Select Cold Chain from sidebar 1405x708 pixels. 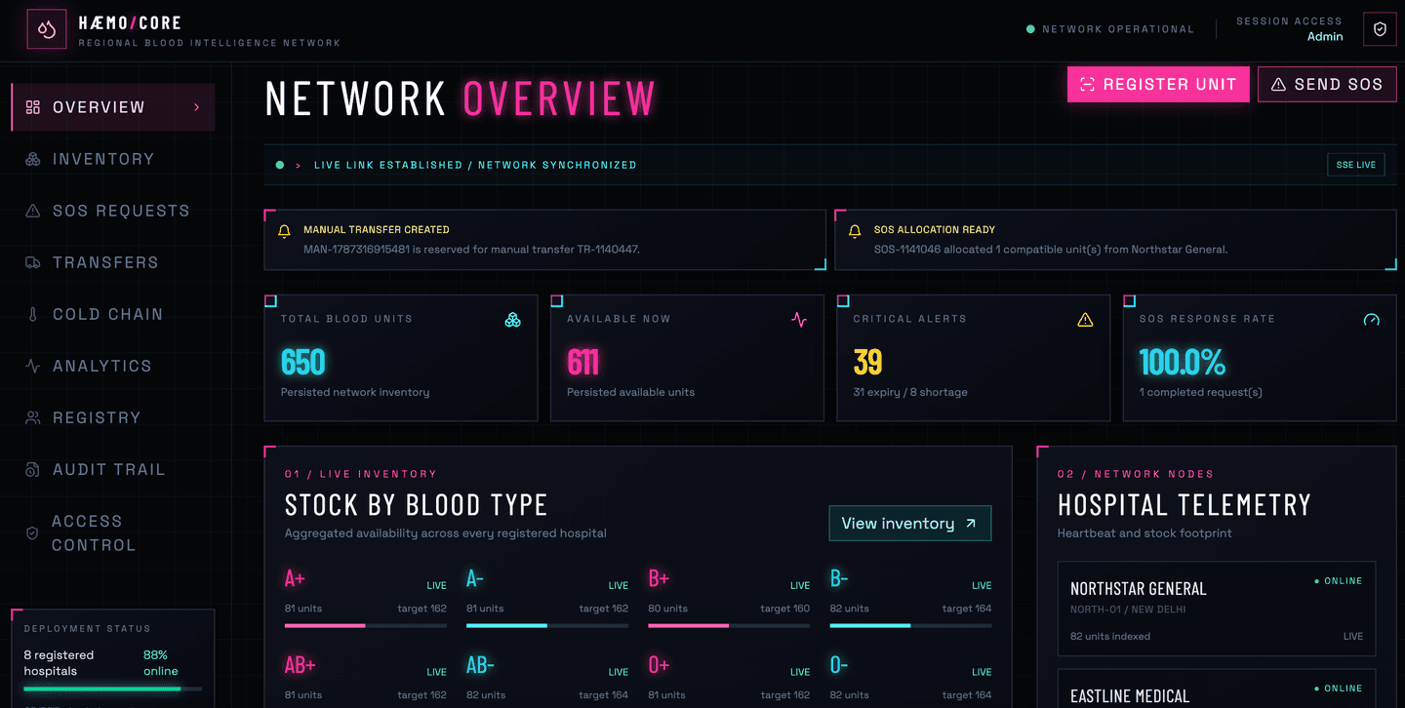point(113,314)
